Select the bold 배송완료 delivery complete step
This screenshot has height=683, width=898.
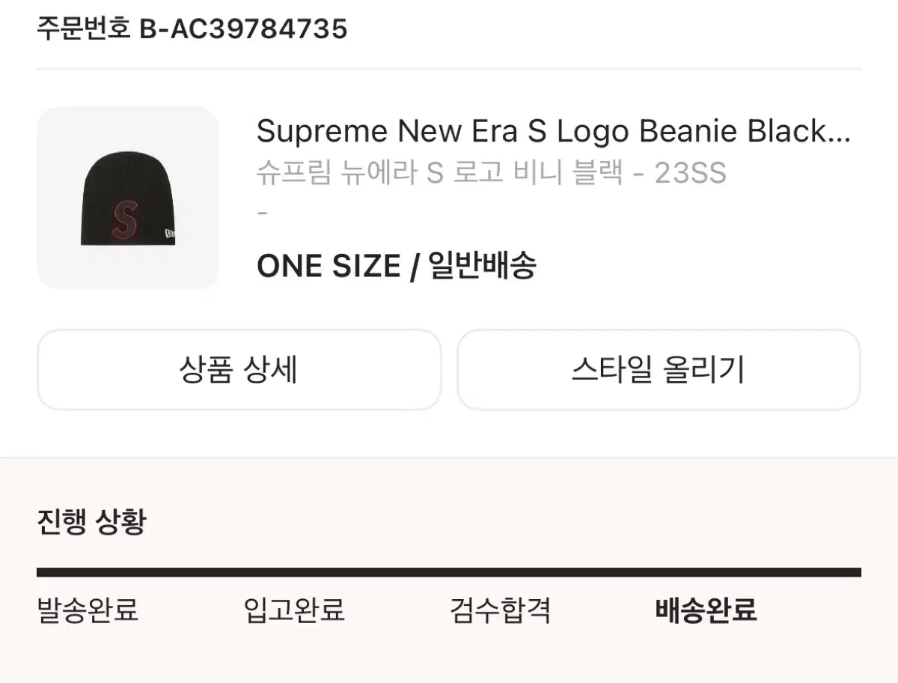click(706, 610)
